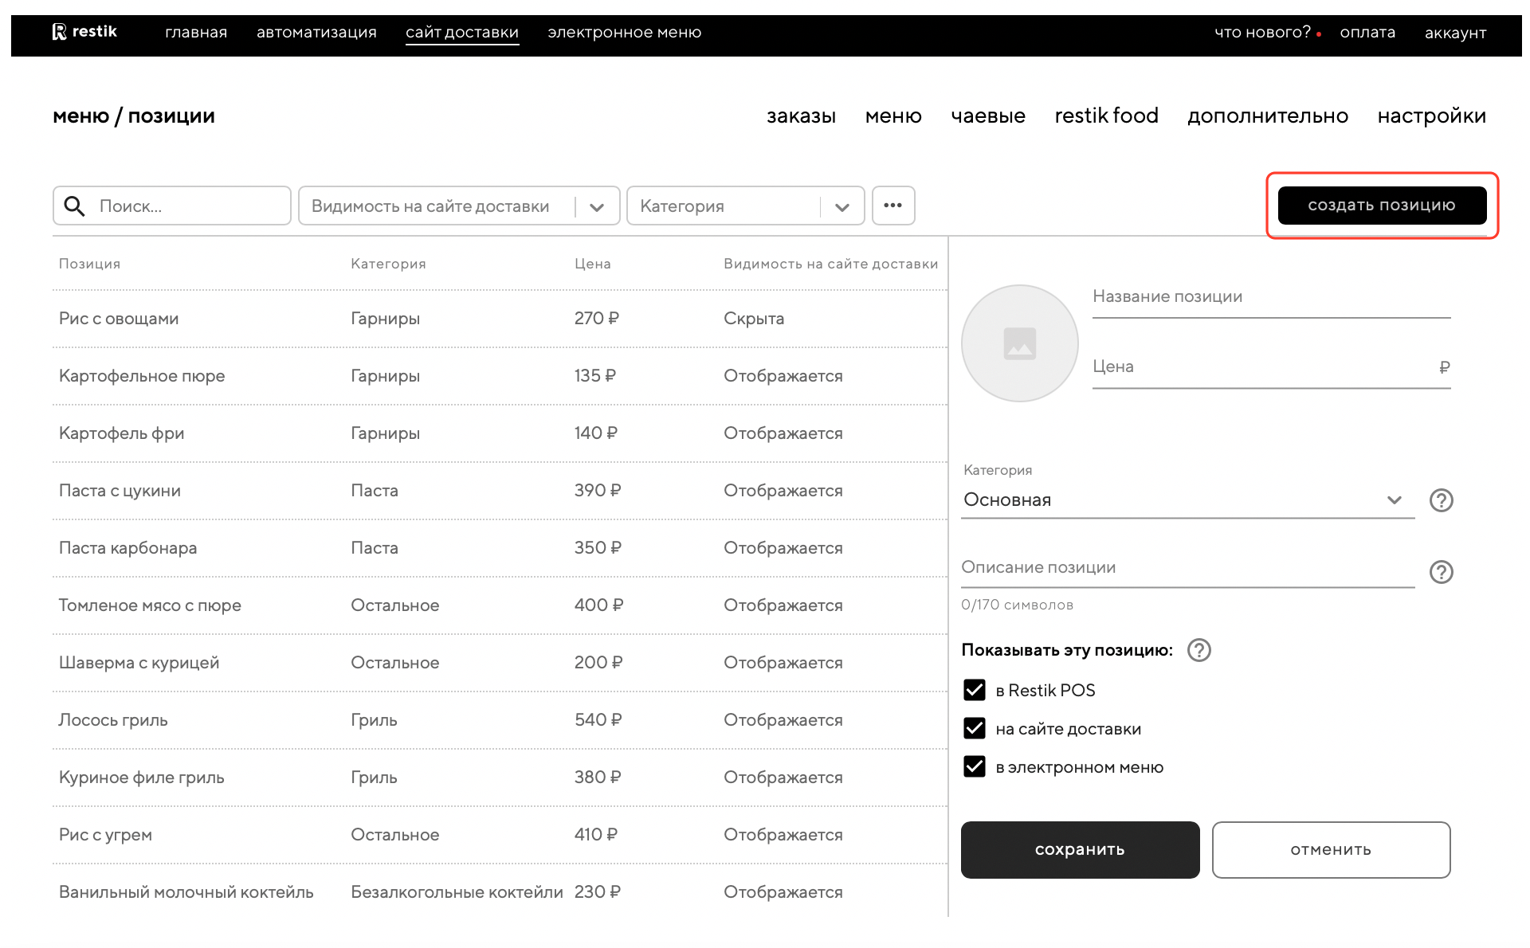Click the 'сохранить' button
The height and width of the screenshot is (948, 1530).
(1080, 850)
